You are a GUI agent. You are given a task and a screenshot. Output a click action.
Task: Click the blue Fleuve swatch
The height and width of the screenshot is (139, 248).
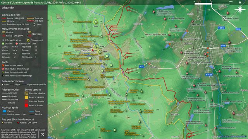[x=5, y=111]
